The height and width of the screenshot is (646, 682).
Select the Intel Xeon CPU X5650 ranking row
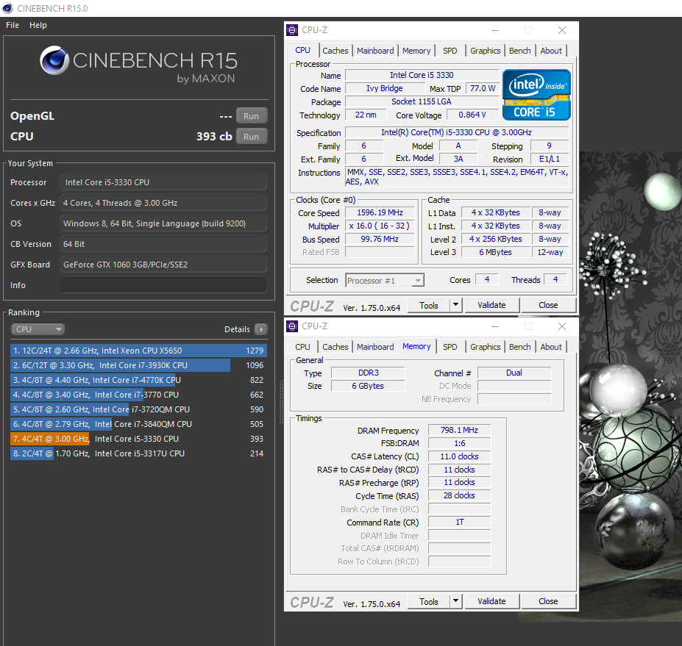(138, 351)
